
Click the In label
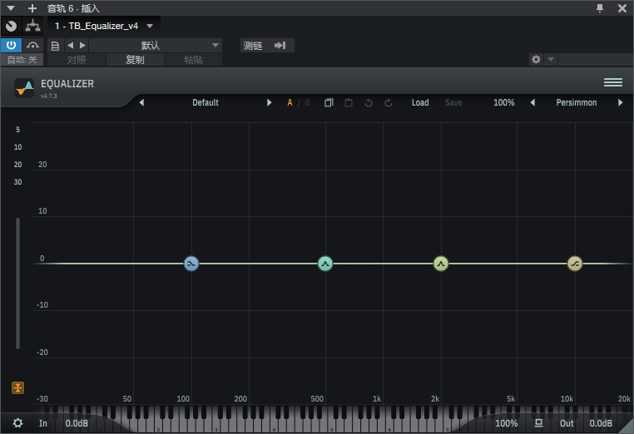point(43,423)
